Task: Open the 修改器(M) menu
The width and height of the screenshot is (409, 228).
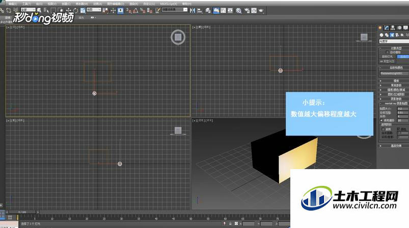Action: (81, 4)
